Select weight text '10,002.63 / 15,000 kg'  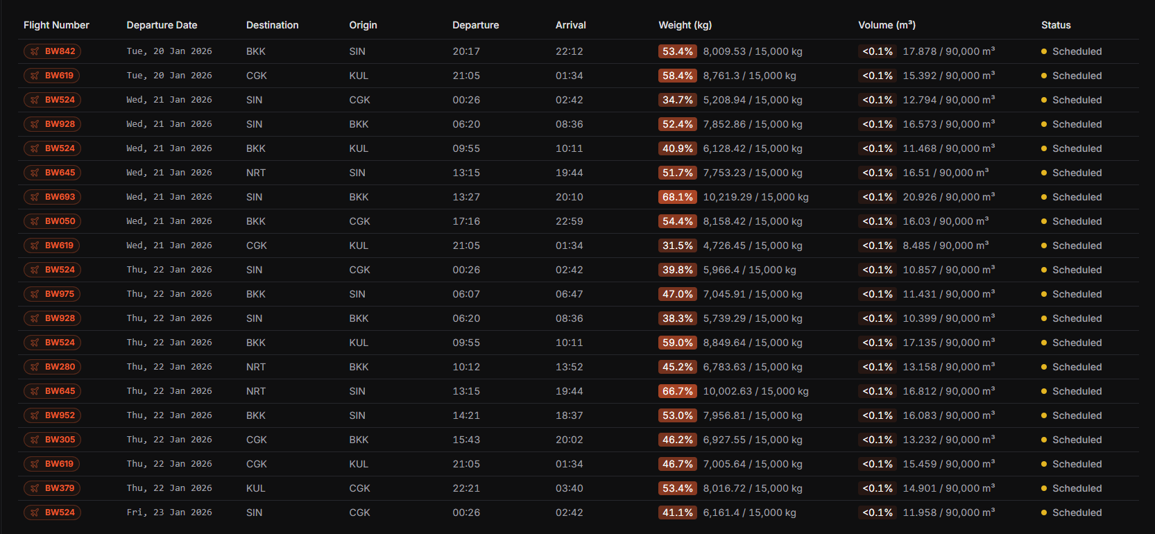[755, 391]
